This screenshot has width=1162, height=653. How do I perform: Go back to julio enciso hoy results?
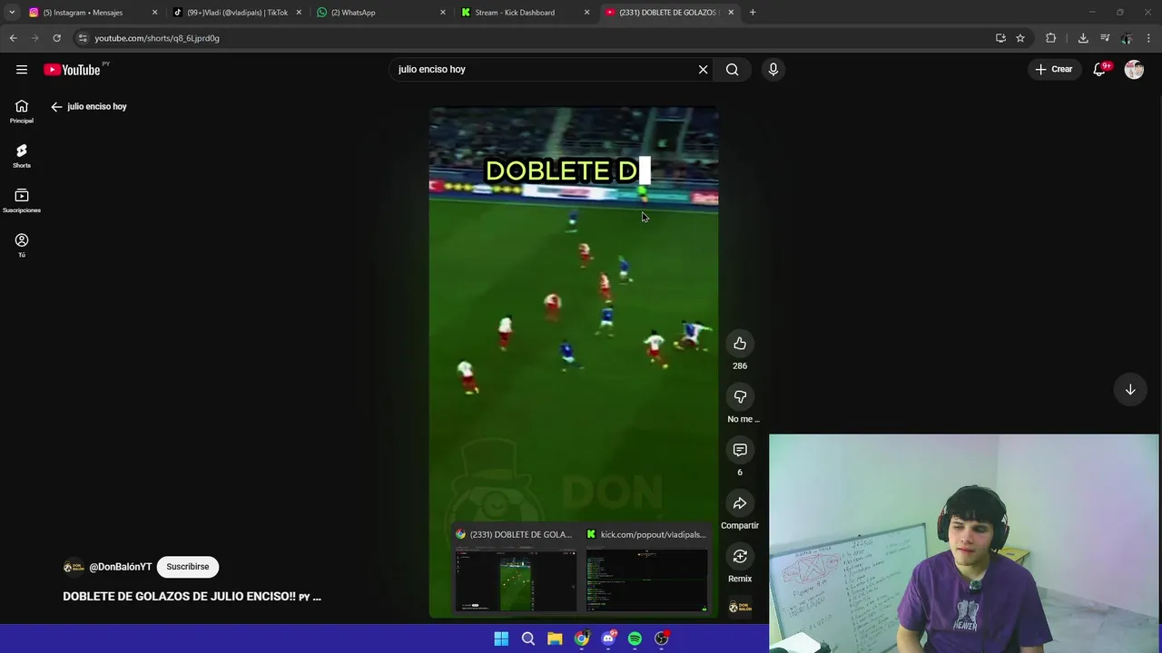coord(56,106)
